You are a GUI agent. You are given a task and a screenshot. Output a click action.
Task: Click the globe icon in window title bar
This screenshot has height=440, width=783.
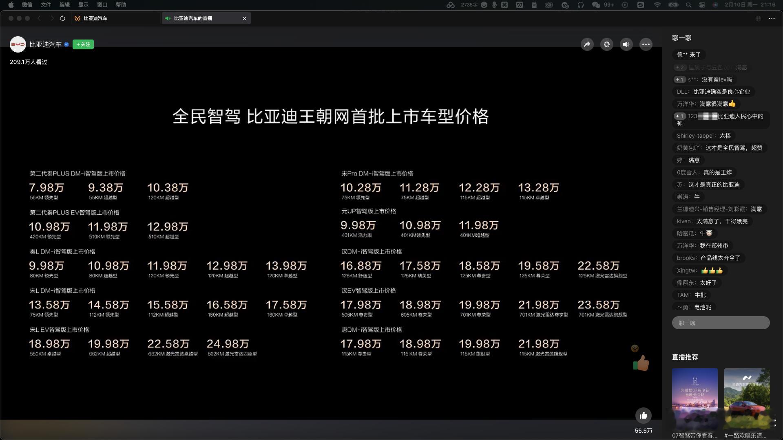tap(758, 18)
